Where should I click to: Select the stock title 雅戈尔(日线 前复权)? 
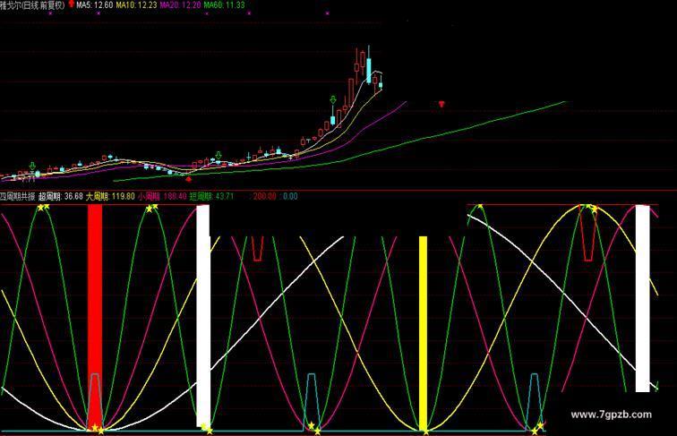[x=32, y=4]
